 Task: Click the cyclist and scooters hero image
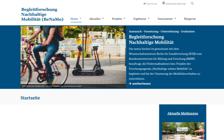click(73, 57)
